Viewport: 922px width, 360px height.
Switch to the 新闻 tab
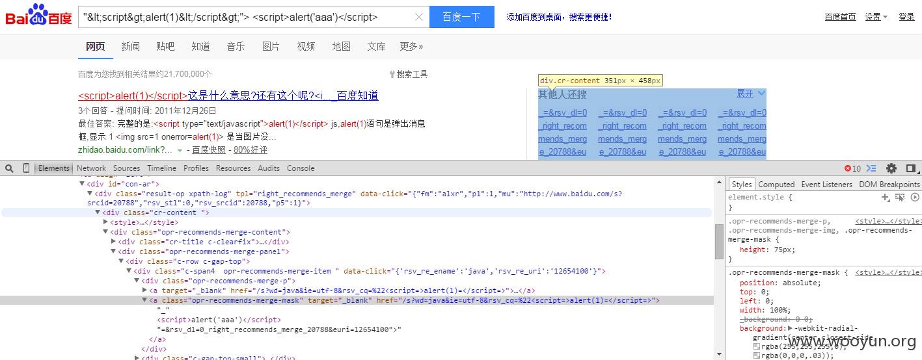[x=130, y=46]
